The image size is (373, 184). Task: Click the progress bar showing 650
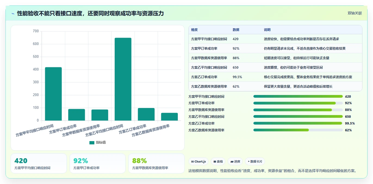tap(298, 117)
